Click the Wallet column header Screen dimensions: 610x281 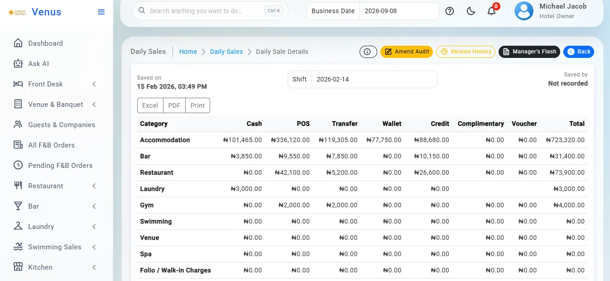pyautogui.click(x=392, y=124)
